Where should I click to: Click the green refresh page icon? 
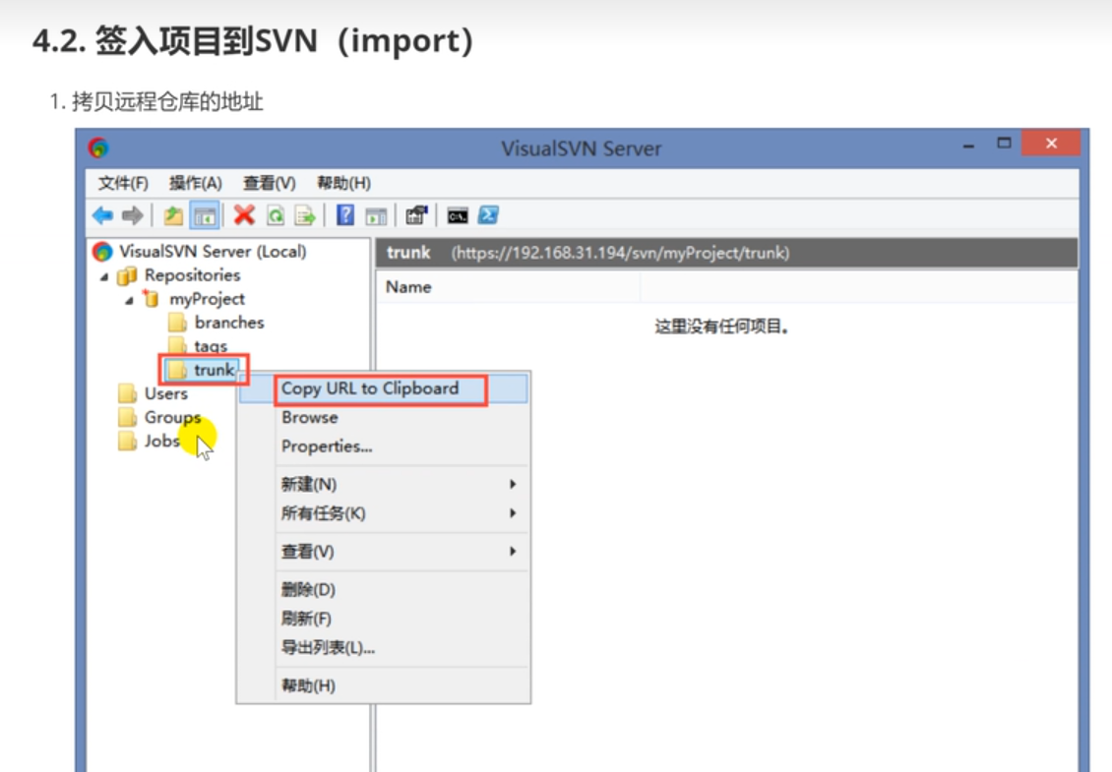[x=276, y=215]
